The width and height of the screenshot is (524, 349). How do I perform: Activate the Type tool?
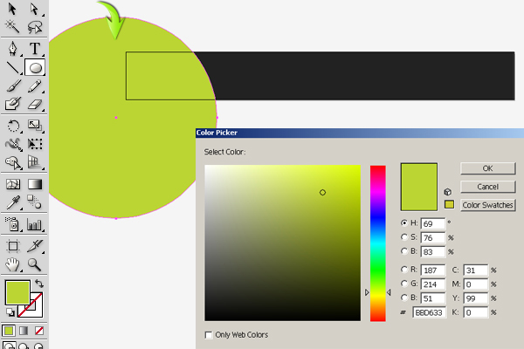[35, 49]
